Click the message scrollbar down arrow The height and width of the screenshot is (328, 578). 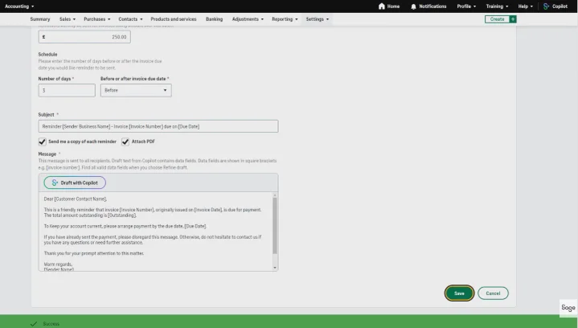coord(275,268)
